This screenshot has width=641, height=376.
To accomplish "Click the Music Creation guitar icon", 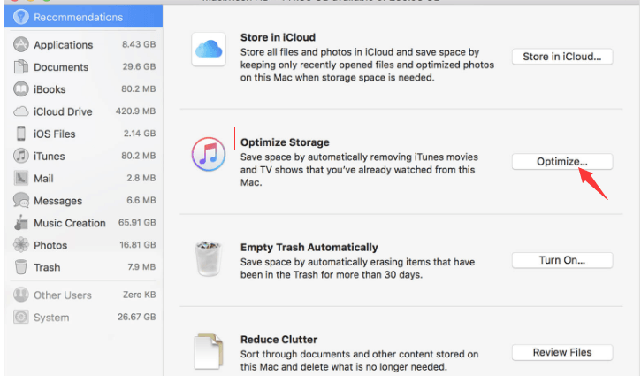I will (21, 223).
